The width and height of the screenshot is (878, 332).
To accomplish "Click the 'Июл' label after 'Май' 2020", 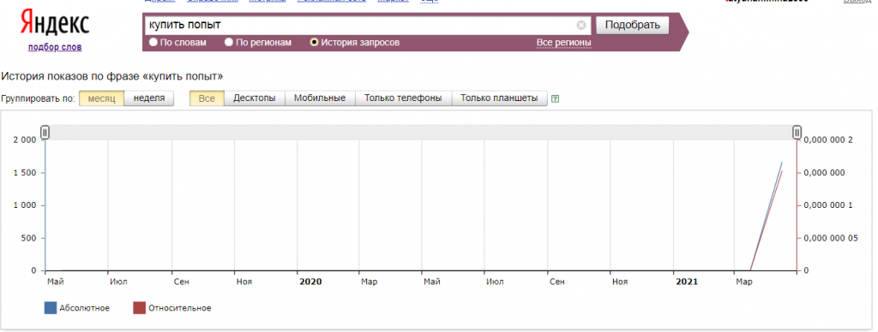I will pyautogui.click(x=495, y=282).
